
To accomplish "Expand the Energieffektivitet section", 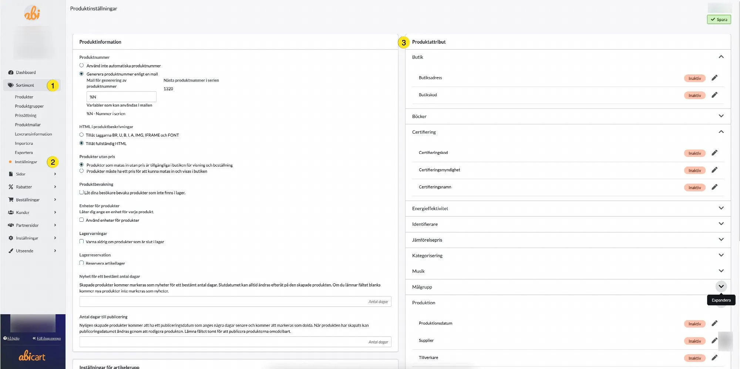I will point(721,208).
